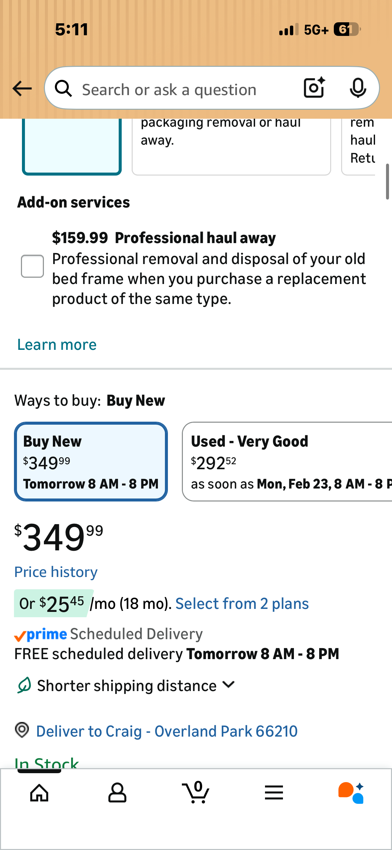Open the Price history link
Image resolution: width=392 pixels, height=850 pixels.
pos(56,572)
